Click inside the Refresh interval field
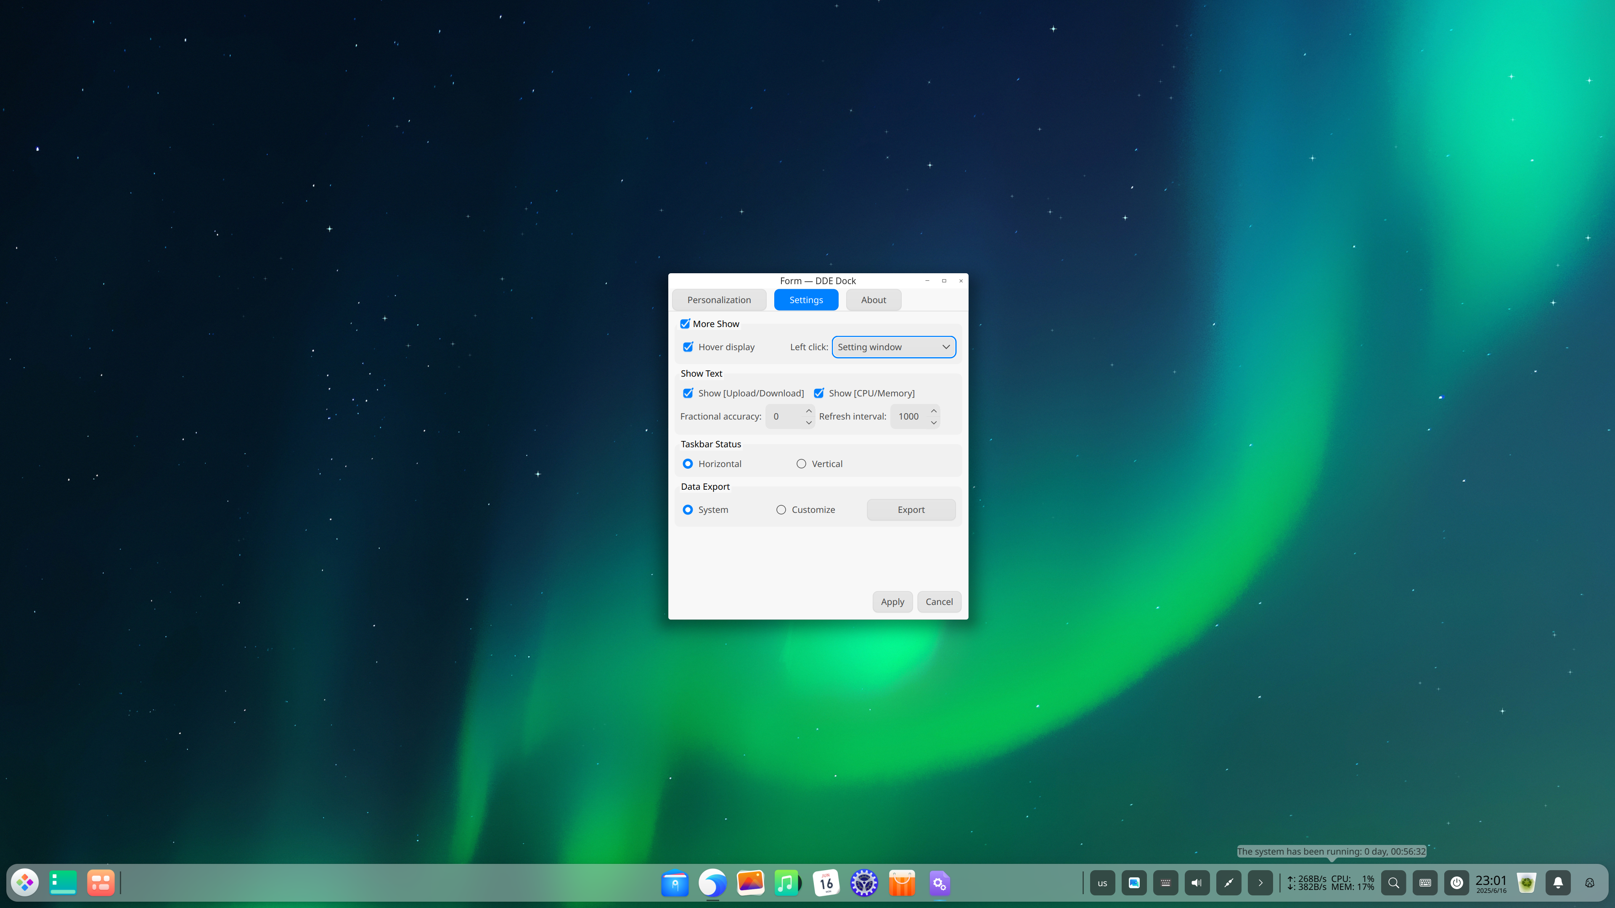1615x908 pixels. click(x=909, y=417)
